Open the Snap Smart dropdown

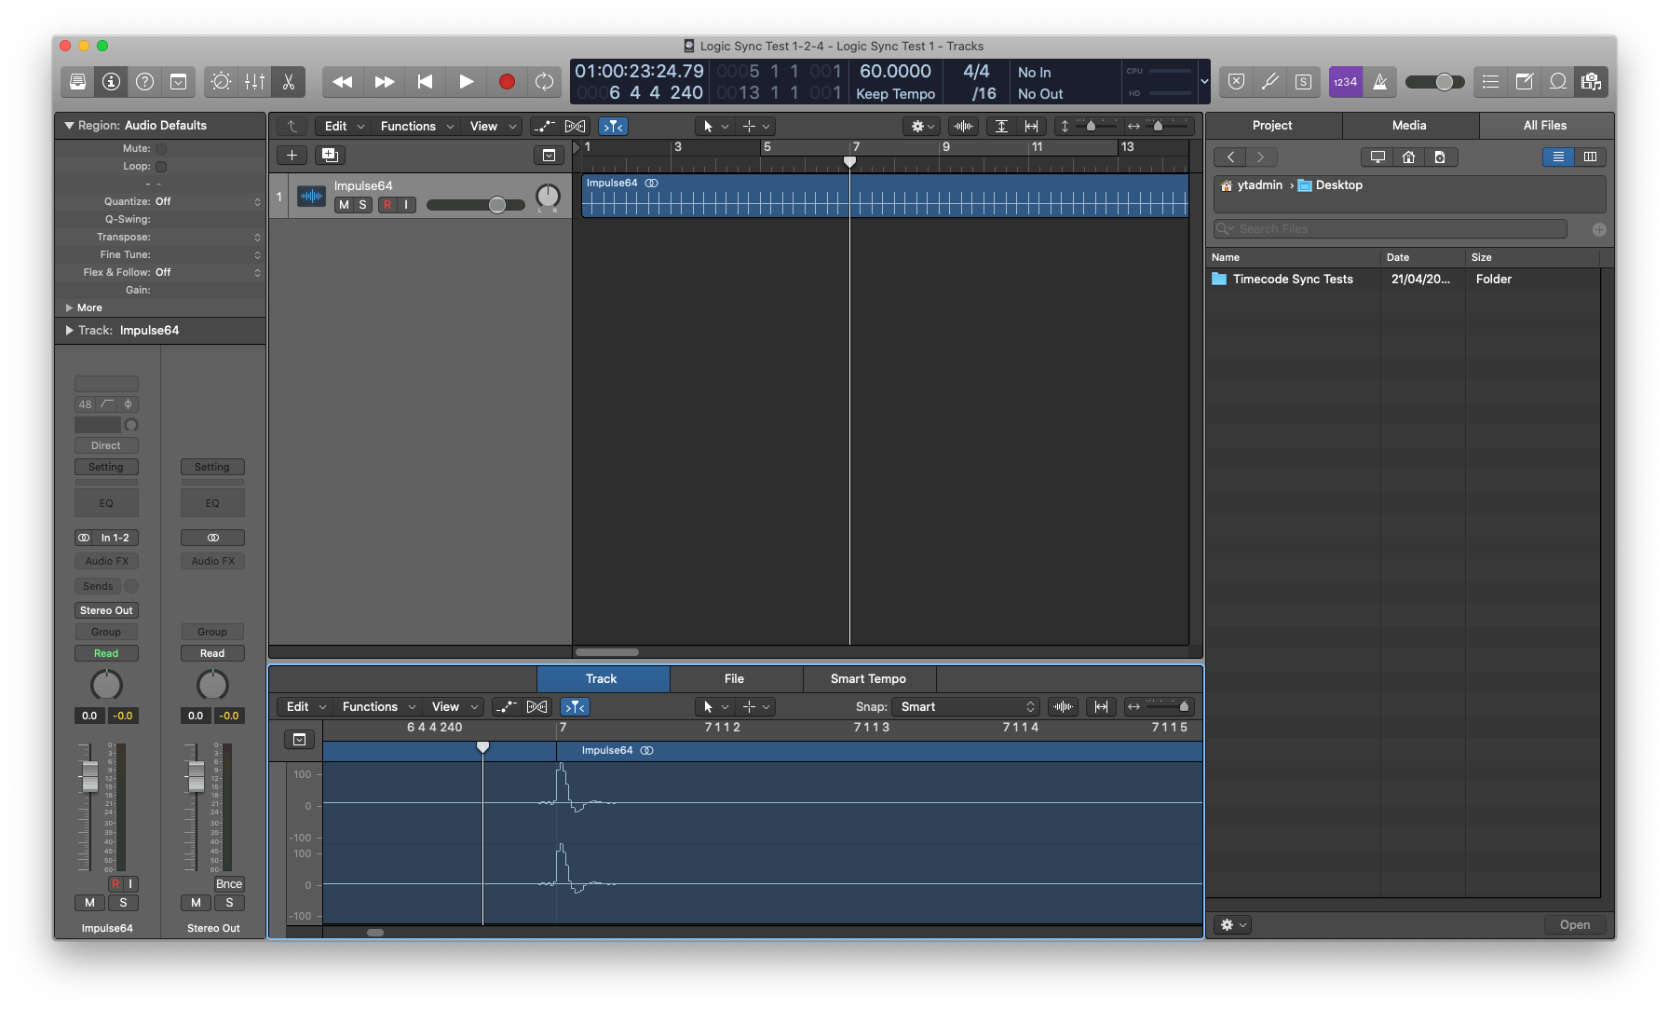point(966,707)
